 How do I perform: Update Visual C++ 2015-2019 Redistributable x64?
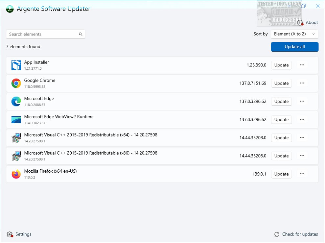(281, 138)
